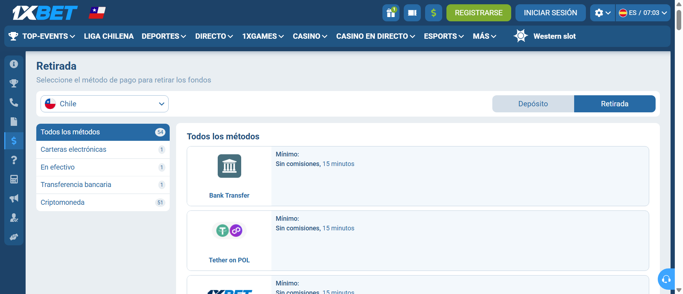Click the 54 count badge

tap(160, 132)
